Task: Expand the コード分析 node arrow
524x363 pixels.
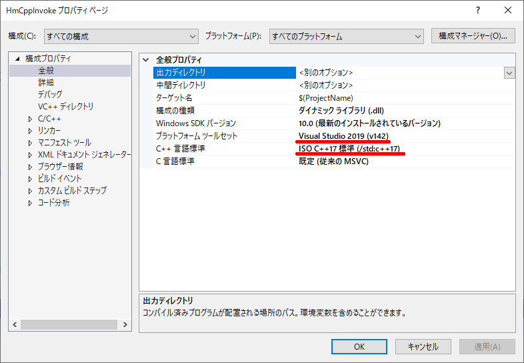Action: coord(30,203)
